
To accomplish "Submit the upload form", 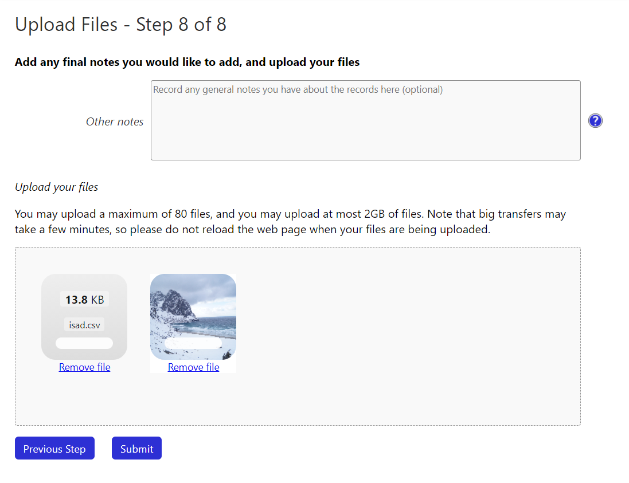I will tap(137, 448).
